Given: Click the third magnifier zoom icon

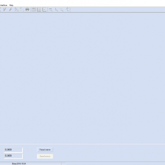Looking at the screenshot, I should tap(62, 10).
